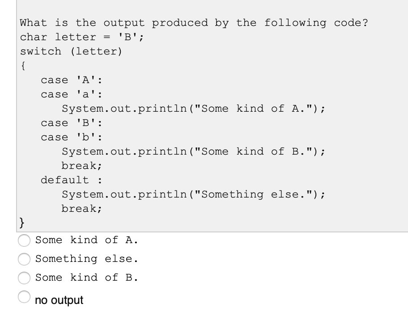The height and width of the screenshot is (320, 408).
Task: Pick the "no output" radio button
Action: coord(24,297)
